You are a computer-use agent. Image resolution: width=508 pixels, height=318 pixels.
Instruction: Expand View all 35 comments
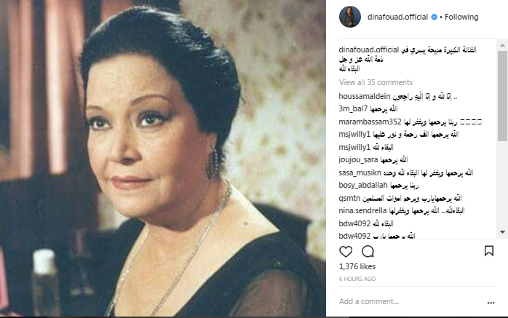376,82
